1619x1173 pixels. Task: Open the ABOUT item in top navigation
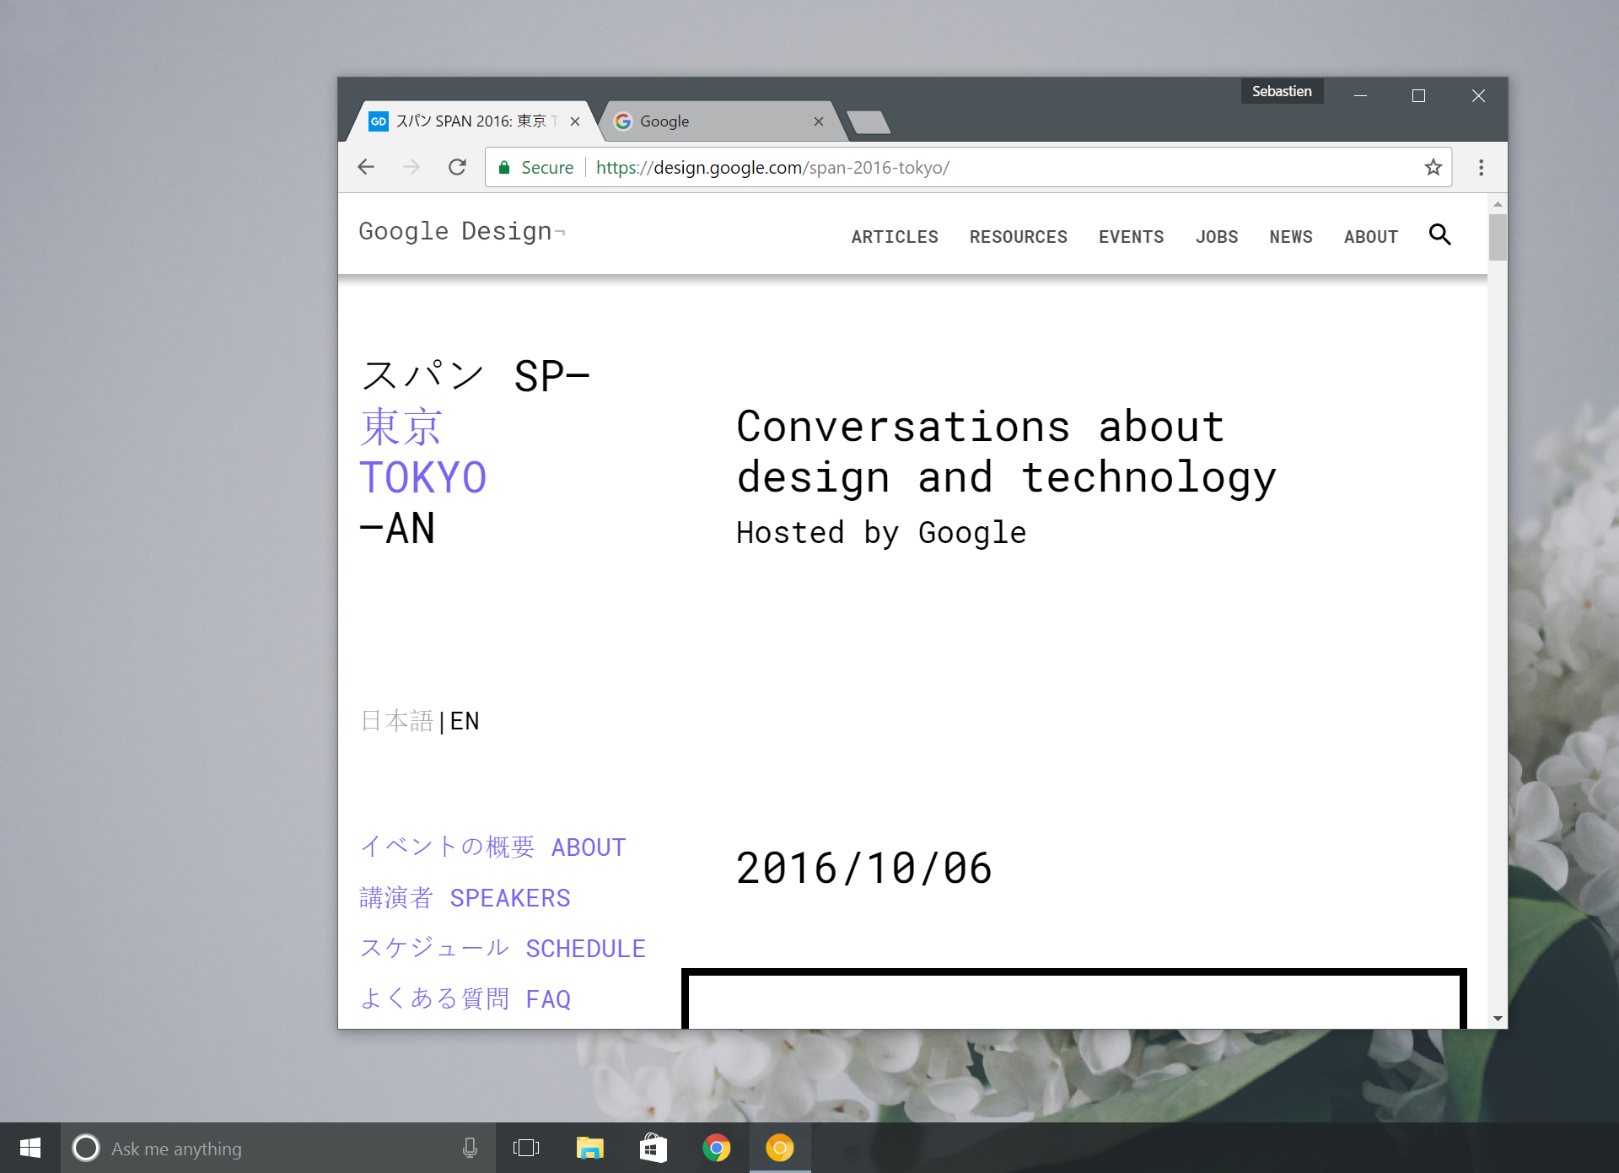(1371, 237)
